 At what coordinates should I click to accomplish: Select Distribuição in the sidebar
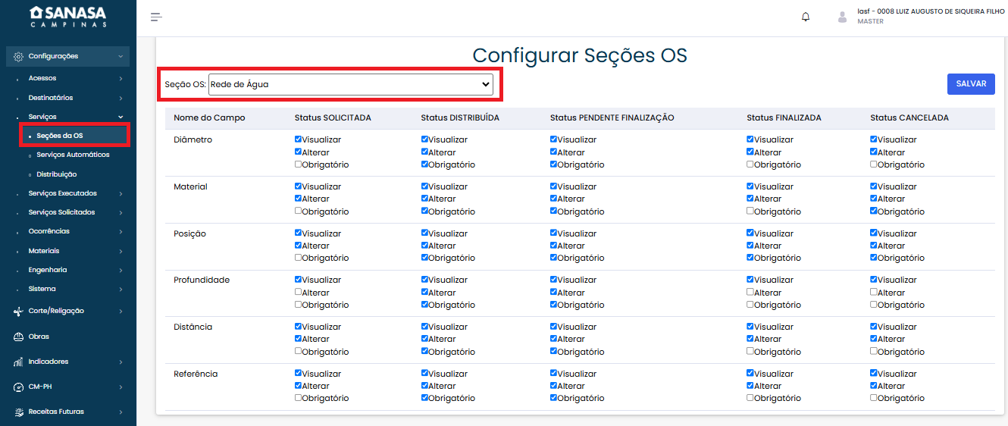tap(56, 174)
